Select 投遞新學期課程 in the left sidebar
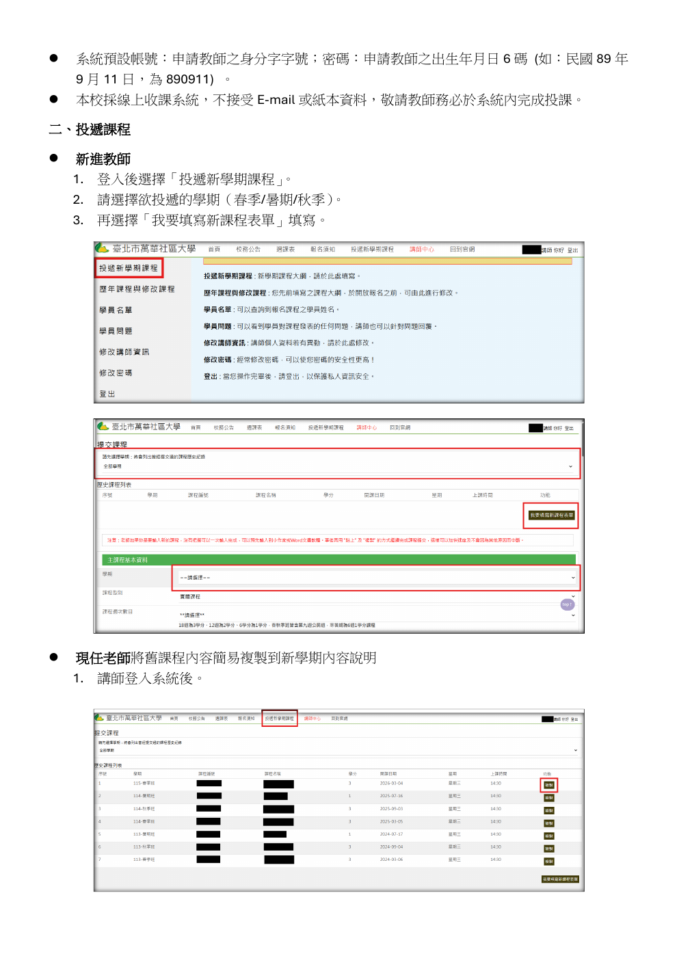This screenshot has width=679, height=960. click(x=129, y=268)
